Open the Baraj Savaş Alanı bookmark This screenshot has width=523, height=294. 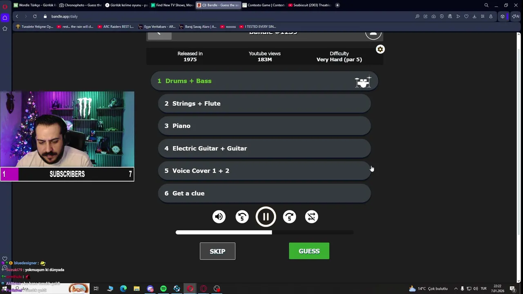point(198,27)
